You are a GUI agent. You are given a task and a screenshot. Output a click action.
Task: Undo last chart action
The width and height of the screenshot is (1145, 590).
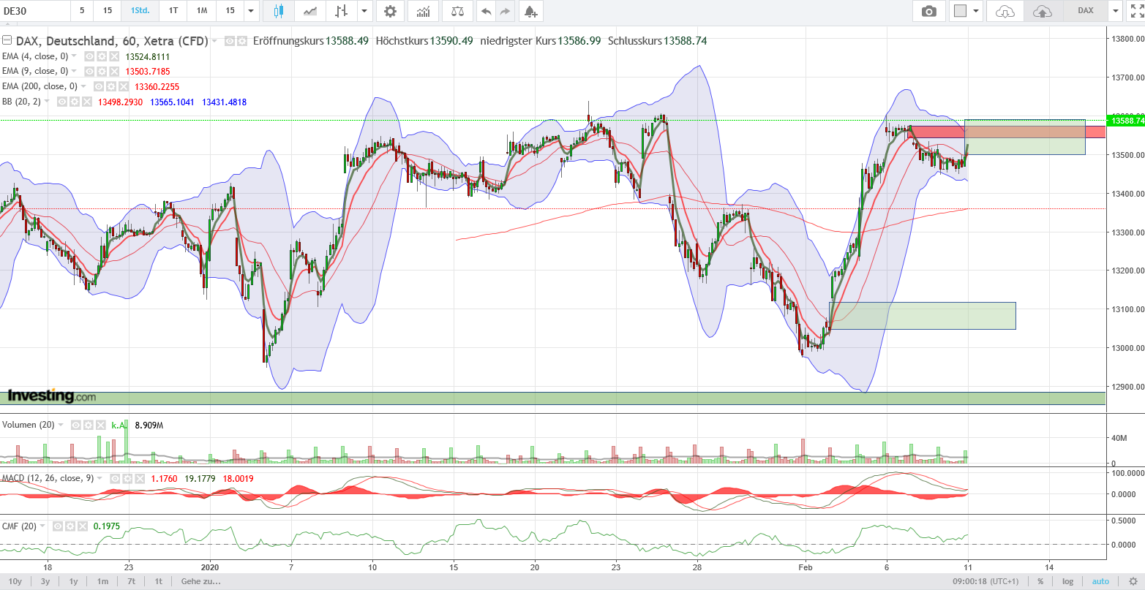[485, 11]
